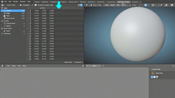Click the Mesh component icon
Screen dimensions: 175x98
(2, 8)
